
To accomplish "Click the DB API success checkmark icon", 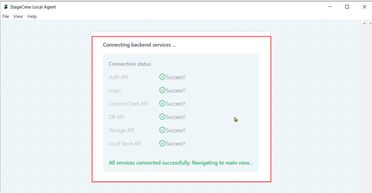I will click(x=162, y=117).
